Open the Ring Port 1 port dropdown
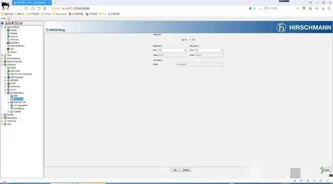 click(172, 50)
